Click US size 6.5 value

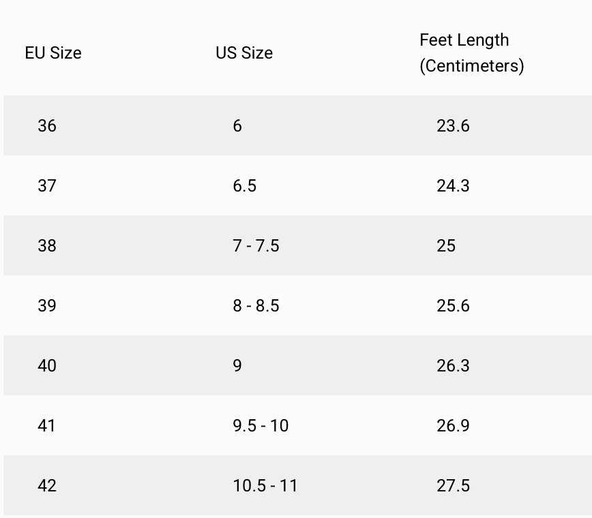244,186
